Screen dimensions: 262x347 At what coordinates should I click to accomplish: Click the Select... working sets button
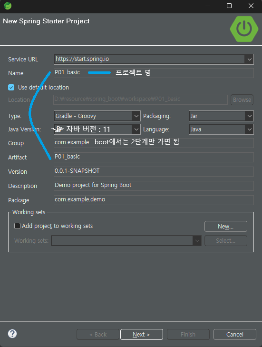tap(226, 240)
